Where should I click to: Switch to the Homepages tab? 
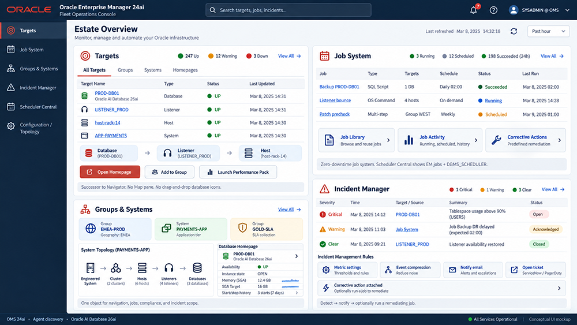pos(185,70)
